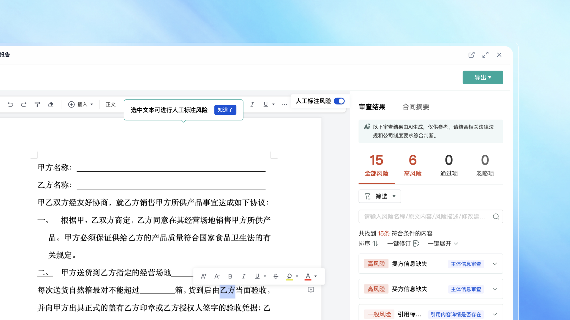The height and width of the screenshot is (320, 570).
Task: Apply yellow highlight color
Action: click(290, 276)
